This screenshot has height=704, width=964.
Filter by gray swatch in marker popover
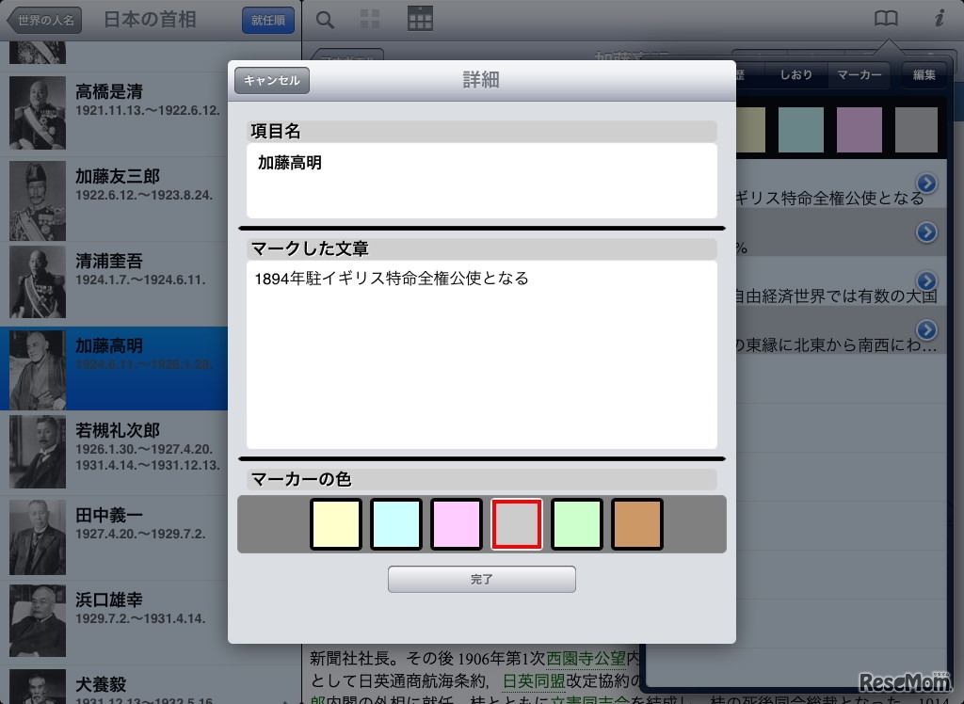point(916,130)
